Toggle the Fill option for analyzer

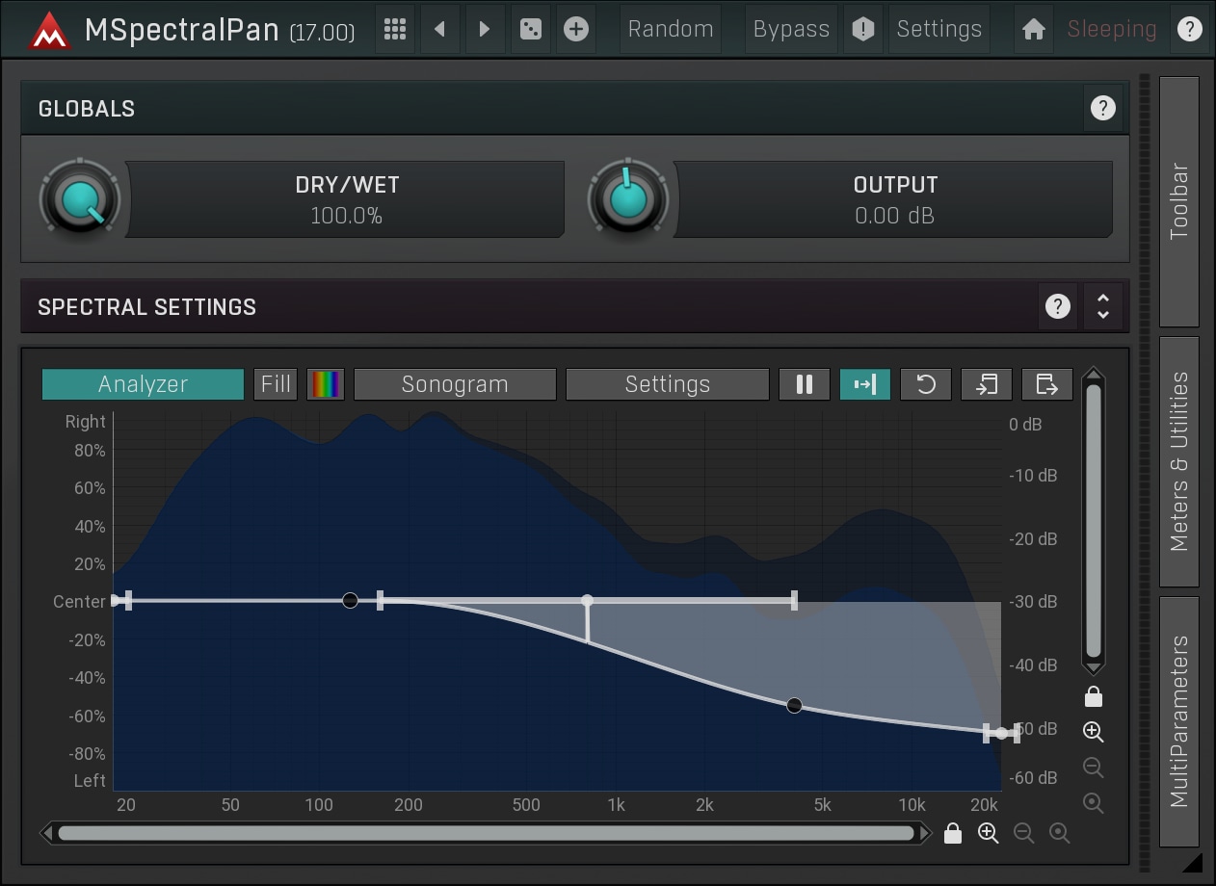coord(276,384)
